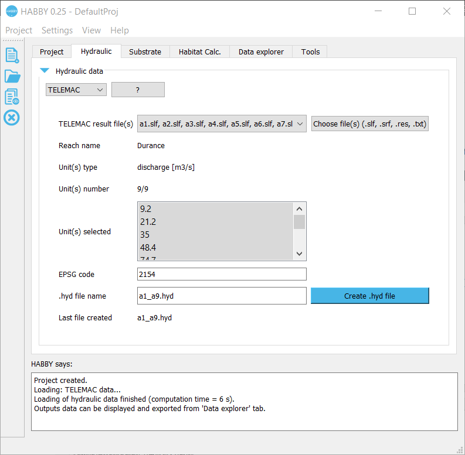465x455 pixels.
Task: Click the 'Project created.' log line
Action: pos(60,381)
